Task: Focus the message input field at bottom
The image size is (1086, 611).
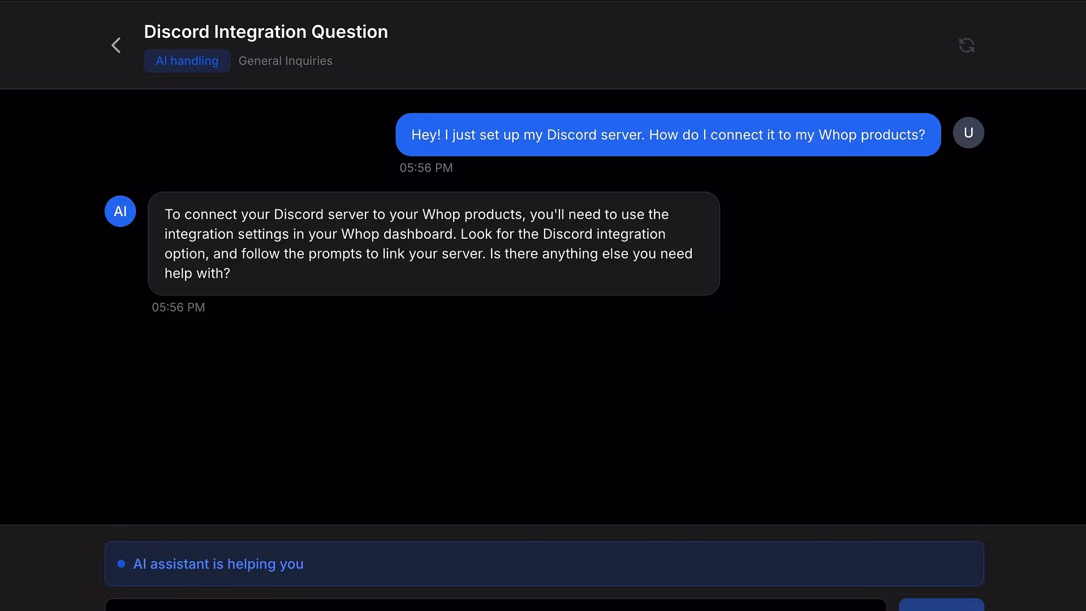Action: [495, 604]
